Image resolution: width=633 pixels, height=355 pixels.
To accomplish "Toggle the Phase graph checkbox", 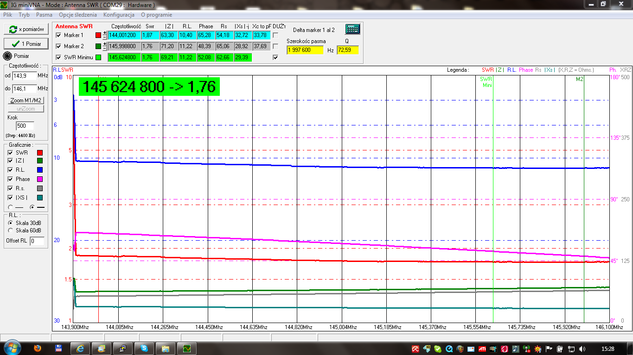I will pyautogui.click(x=10, y=179).
